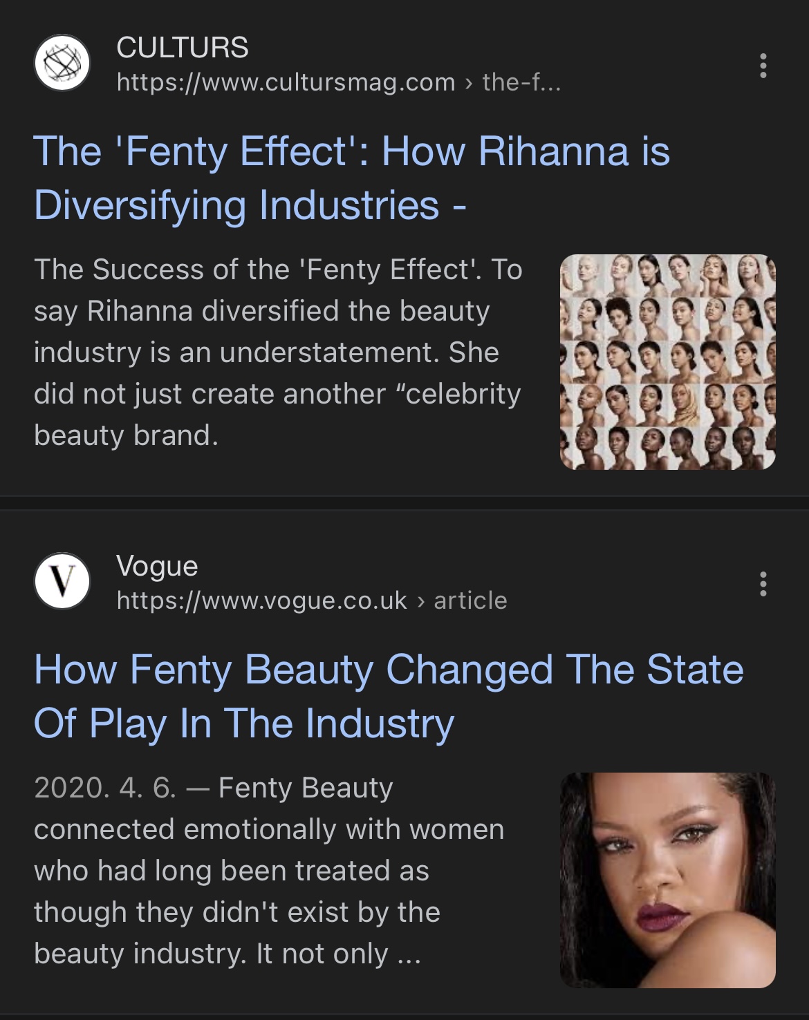Click the CULTURS globe favicon

pos(62,64)
